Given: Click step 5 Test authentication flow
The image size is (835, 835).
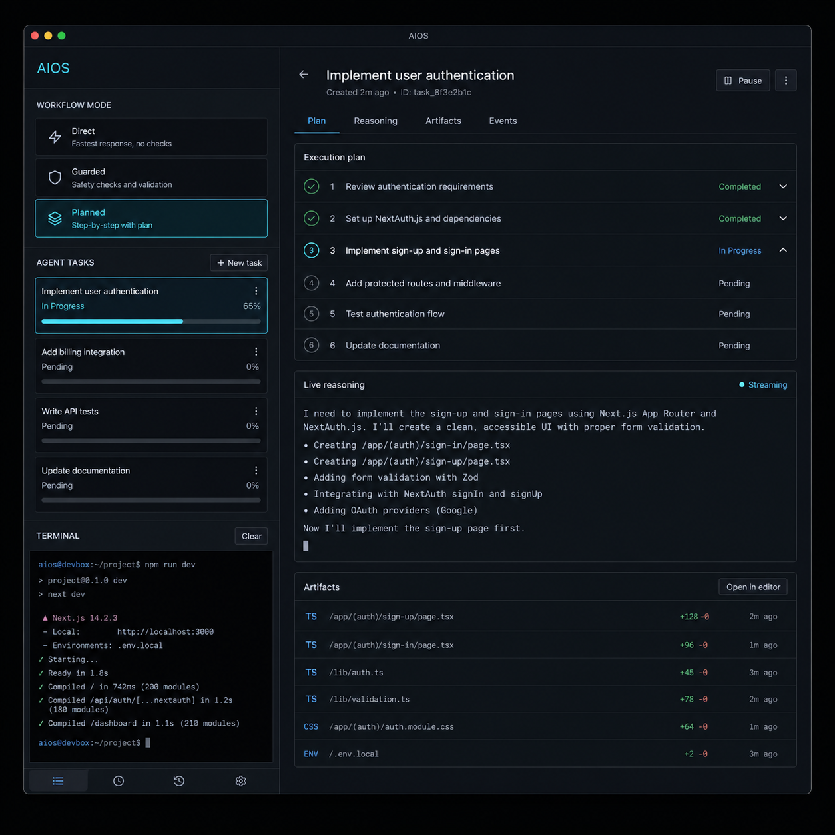Looking at the screenshot, I should pos(545,314).
